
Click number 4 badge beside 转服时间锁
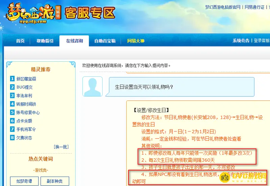pyautogui.click(x=12, y=104)
